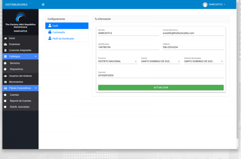Image resolution: width=241 pixels, height=159 pixels.
Task: Open the Distrito dropdown
Action: pyautogui.click(x=161, y=61)
